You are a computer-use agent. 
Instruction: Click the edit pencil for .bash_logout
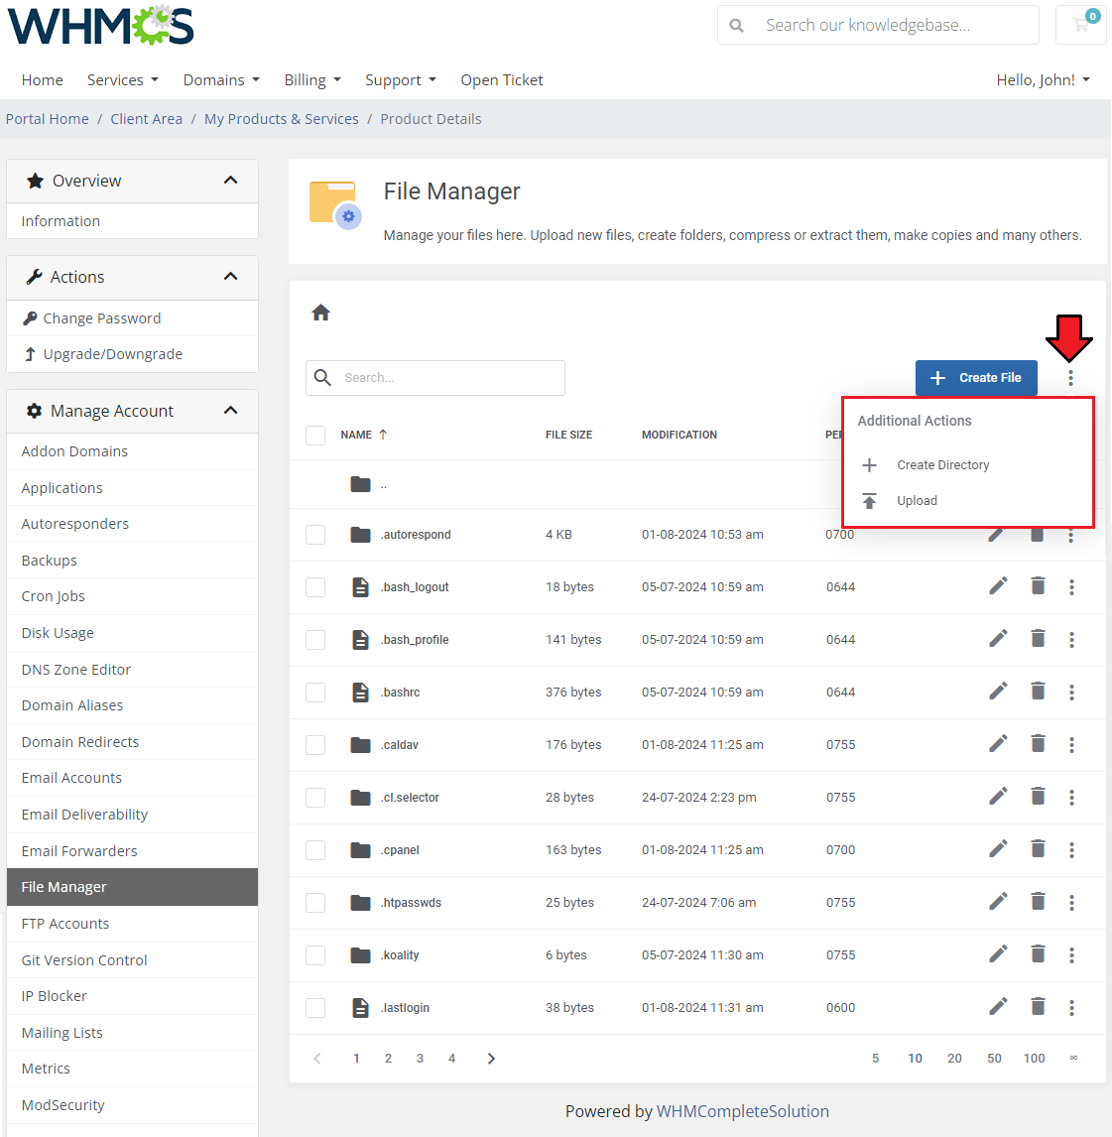(998, 586)
